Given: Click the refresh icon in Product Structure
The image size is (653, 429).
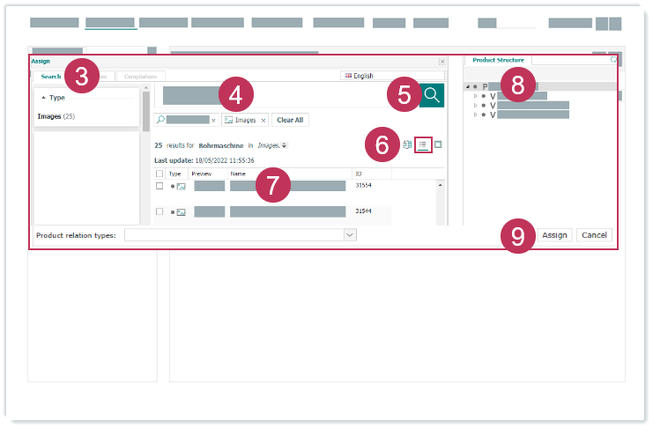Looking at the screenshot, I should coord(612,61).
